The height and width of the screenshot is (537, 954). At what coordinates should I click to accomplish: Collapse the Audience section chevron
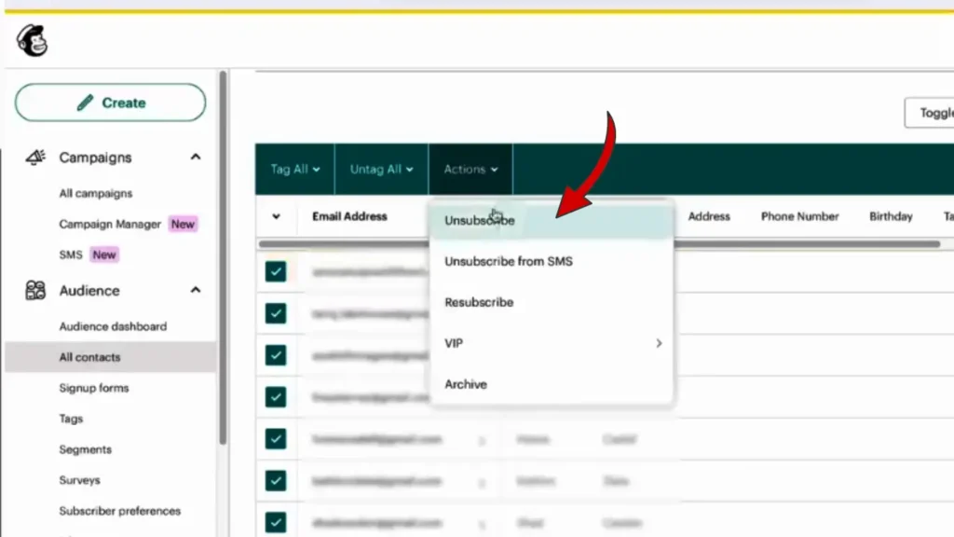tap(196, 290)
